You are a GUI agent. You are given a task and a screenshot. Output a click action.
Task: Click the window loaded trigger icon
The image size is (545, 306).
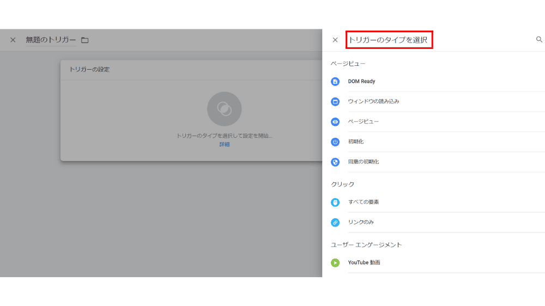335,102
